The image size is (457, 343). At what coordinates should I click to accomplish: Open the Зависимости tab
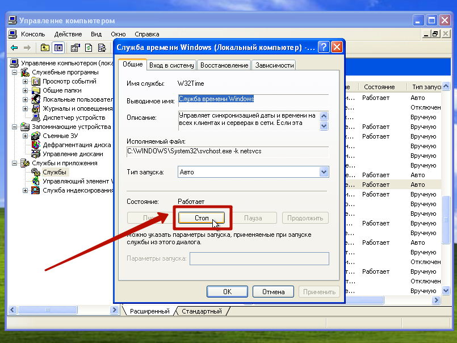274,65
